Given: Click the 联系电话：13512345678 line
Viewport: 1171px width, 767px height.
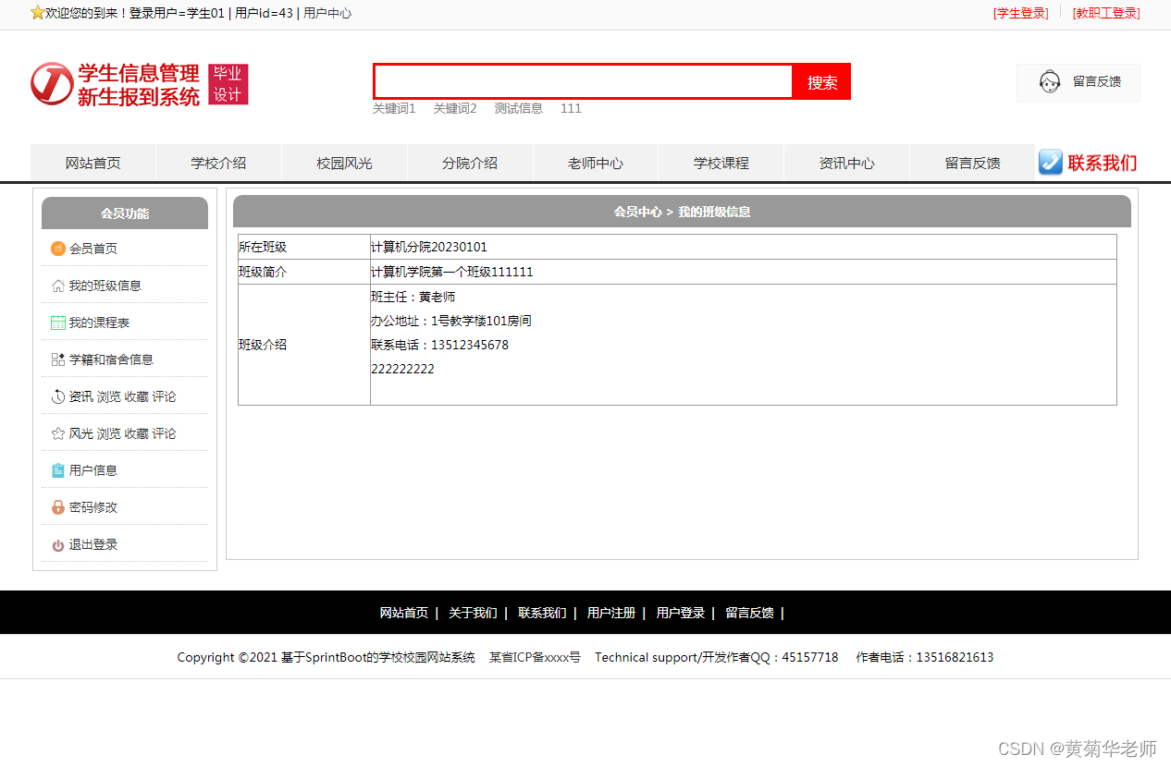Looking at the screenshot, I should pyautogui.click(x=439, y=345).
